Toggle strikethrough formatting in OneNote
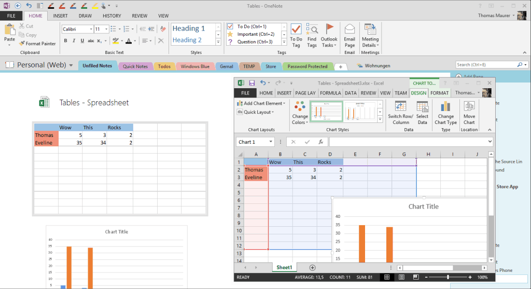531x289 pixels. tap(91, 40)
